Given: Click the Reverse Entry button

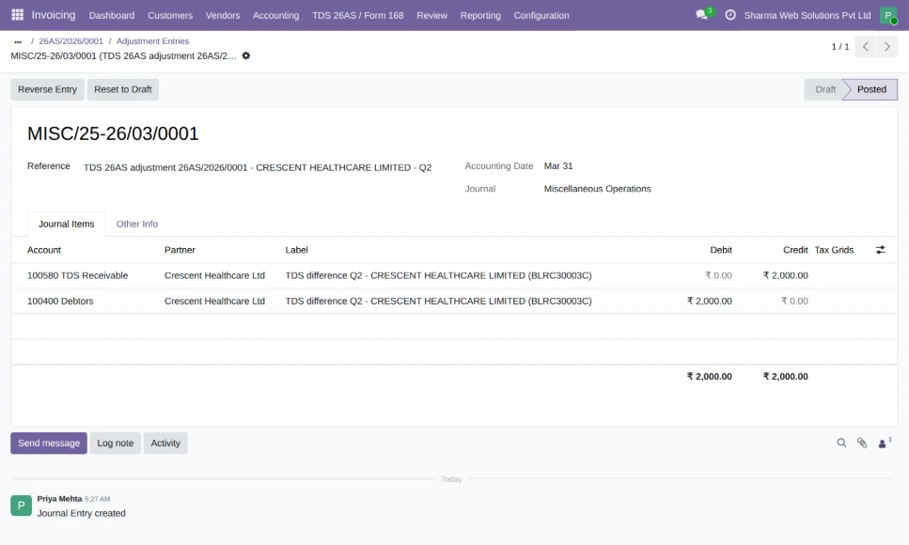Looking at the screenshot, I should [48, 89].
